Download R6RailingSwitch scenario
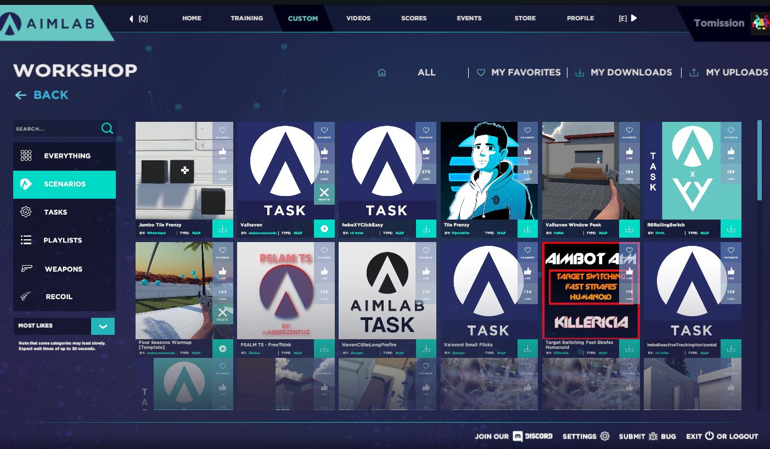 (731, 228)
